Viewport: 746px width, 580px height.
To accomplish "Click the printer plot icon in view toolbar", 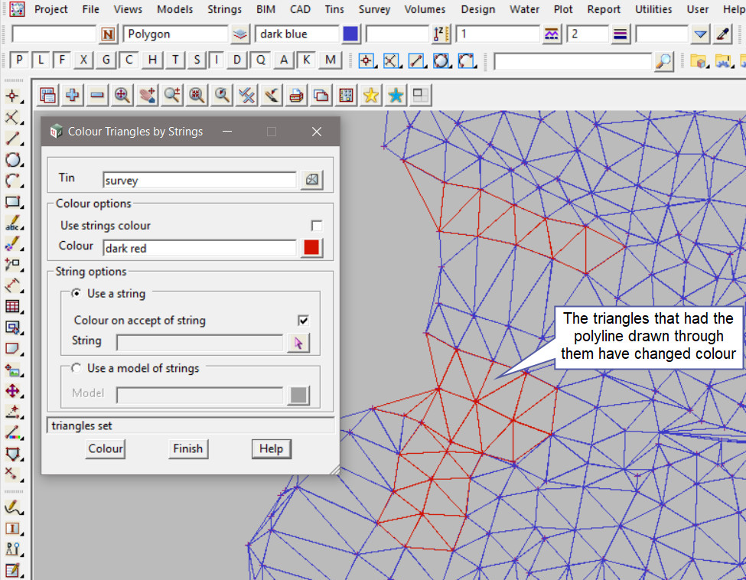I will [x=297, y=95].
